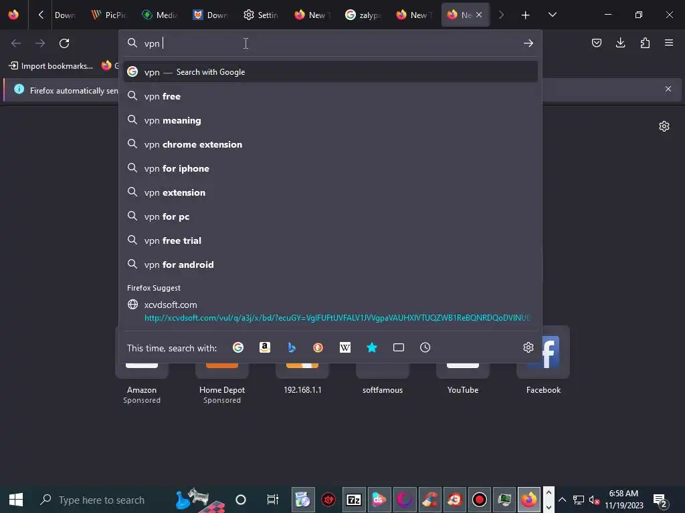Viewport: 685px width, 513px height.
Task: Switch to the zalypa Google tab
Action: pyautogui.click(x=363, y=15)
